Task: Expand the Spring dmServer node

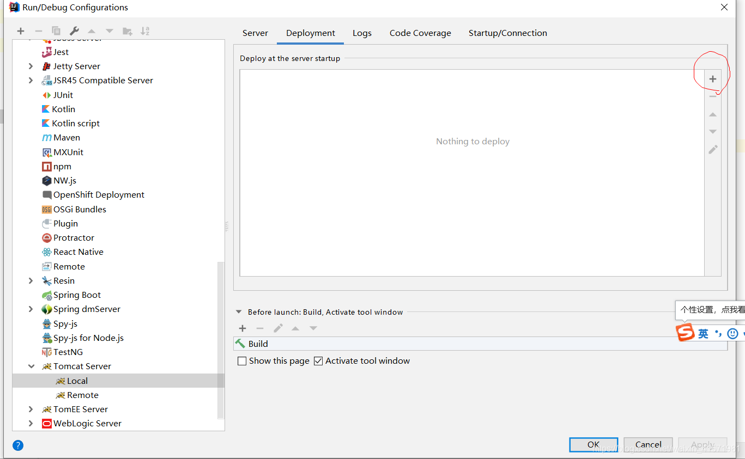Action: [31, 309]
